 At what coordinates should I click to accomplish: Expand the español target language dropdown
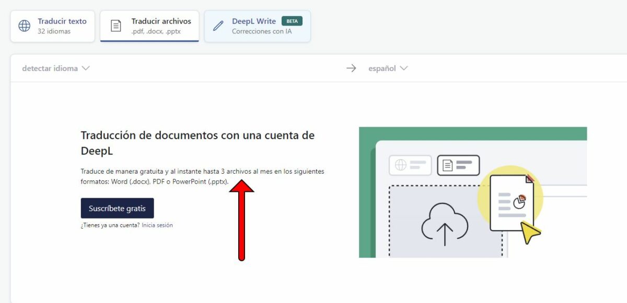pyautogui.click(x=388, y=68)
